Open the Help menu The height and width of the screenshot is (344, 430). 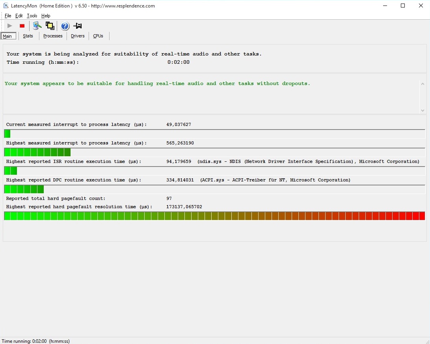tap(46, 16)
